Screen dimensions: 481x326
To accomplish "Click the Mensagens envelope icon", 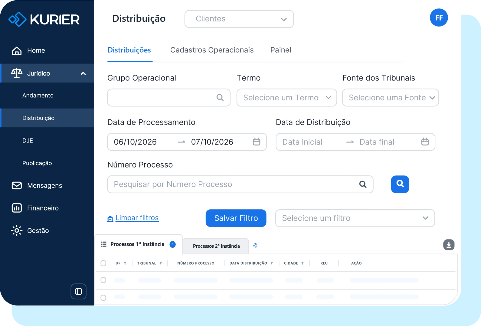I will (x=17, y=185).
